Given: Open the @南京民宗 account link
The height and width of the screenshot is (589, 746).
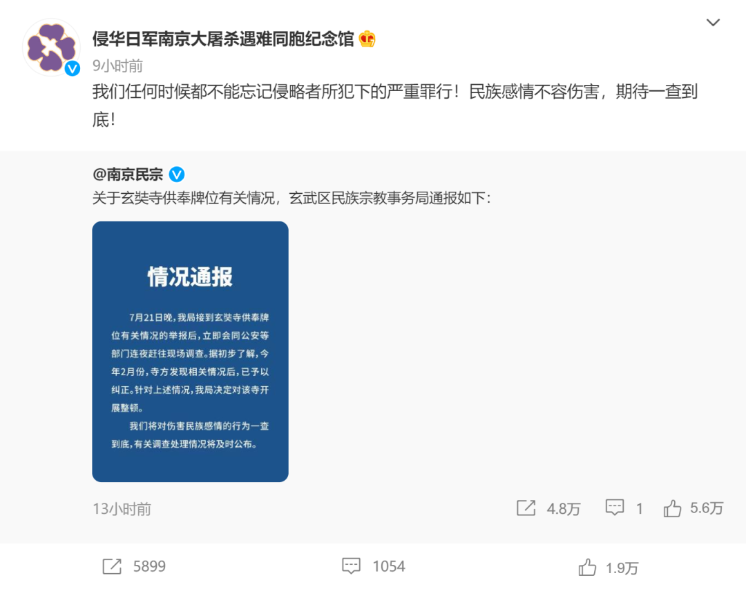Looking at the screenshot, I should pos(128,174).
